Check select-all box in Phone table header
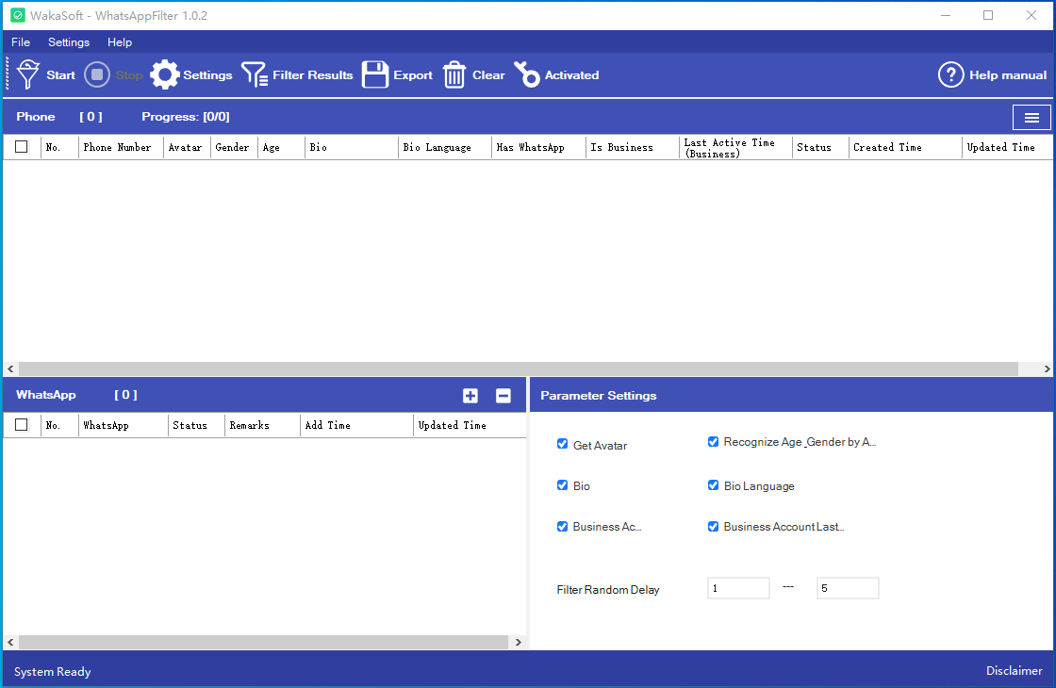The height and width of the screenshot is (688, 1056). coord(22,147)
